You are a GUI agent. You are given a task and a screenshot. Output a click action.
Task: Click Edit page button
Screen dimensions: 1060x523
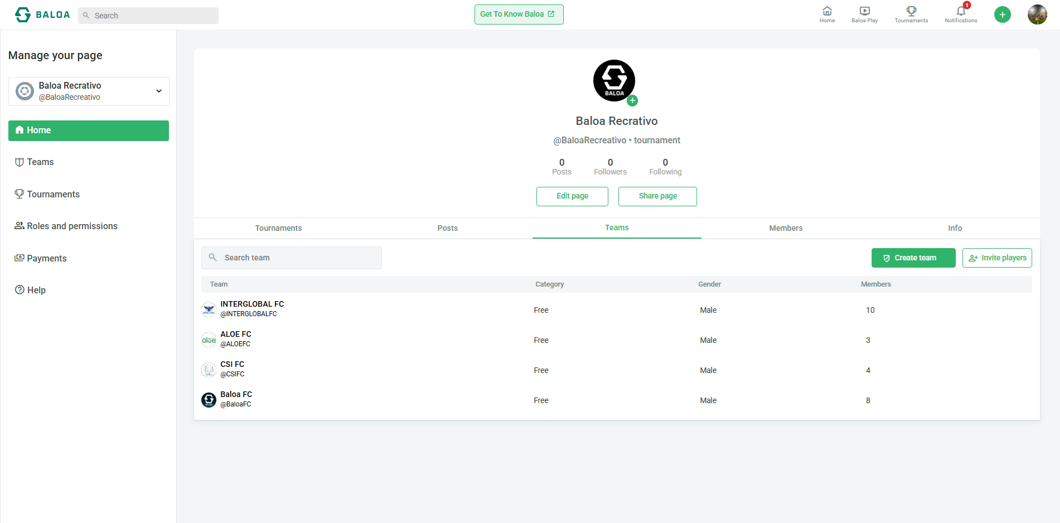(x=572, y=196)
